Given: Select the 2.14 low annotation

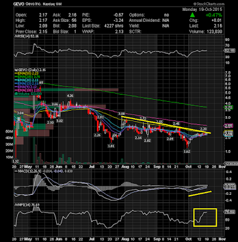Looking at the screenshot, I should 138,138.
